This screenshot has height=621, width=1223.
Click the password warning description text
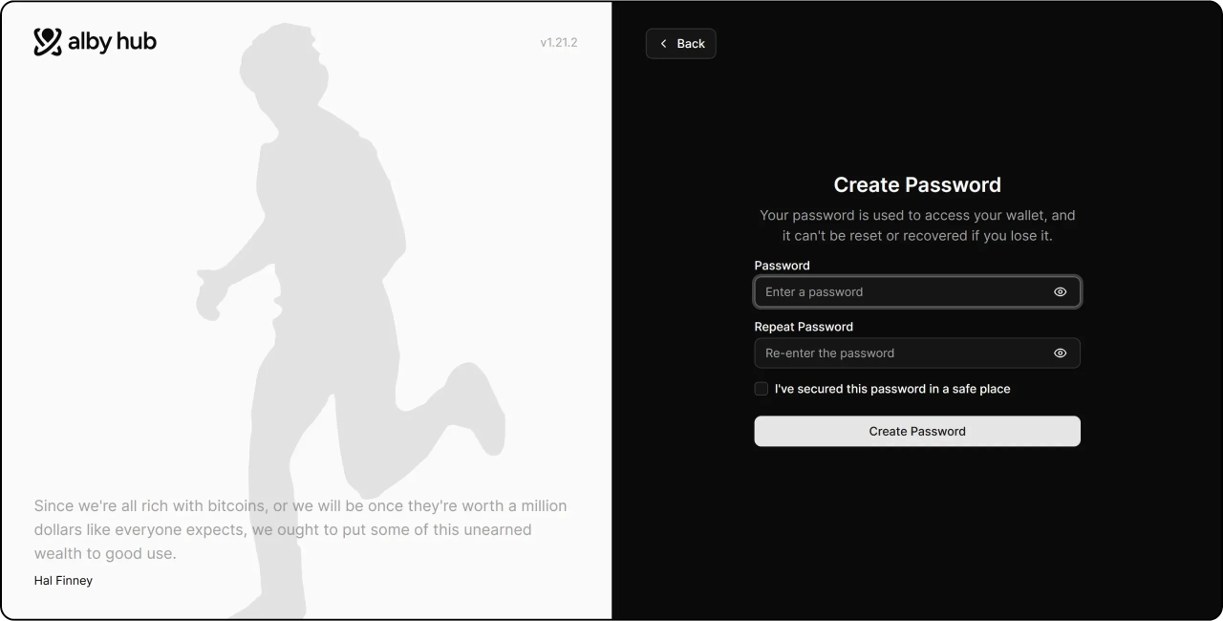click(x=916, y=225)
